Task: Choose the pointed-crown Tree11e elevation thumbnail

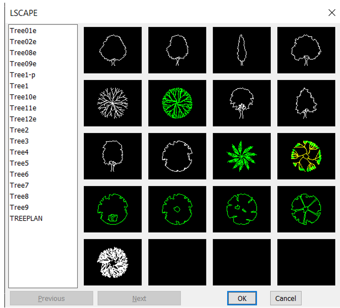Action: (x=306, y=103)
